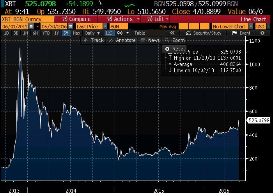This screenshot has width=273, height=193.
Task: Open the Compare menu
Action: click(76, 19)
